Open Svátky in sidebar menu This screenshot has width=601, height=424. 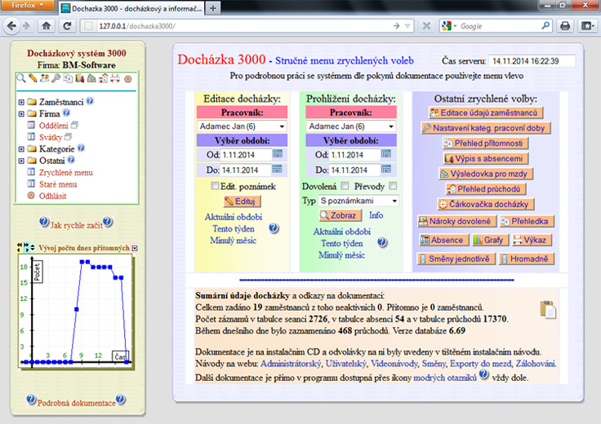[50, 137]
